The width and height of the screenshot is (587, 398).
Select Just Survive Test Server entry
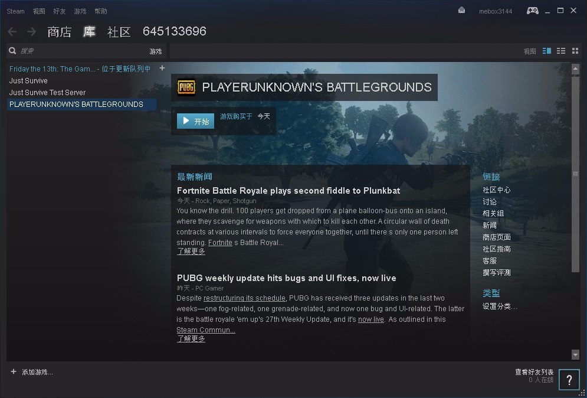[x=47, y=92]
